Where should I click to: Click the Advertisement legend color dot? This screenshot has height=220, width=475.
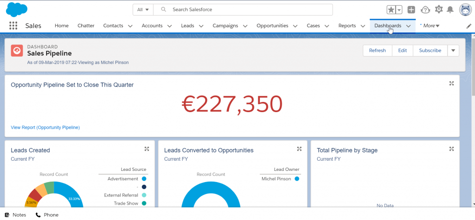click(x=144, y=179)
